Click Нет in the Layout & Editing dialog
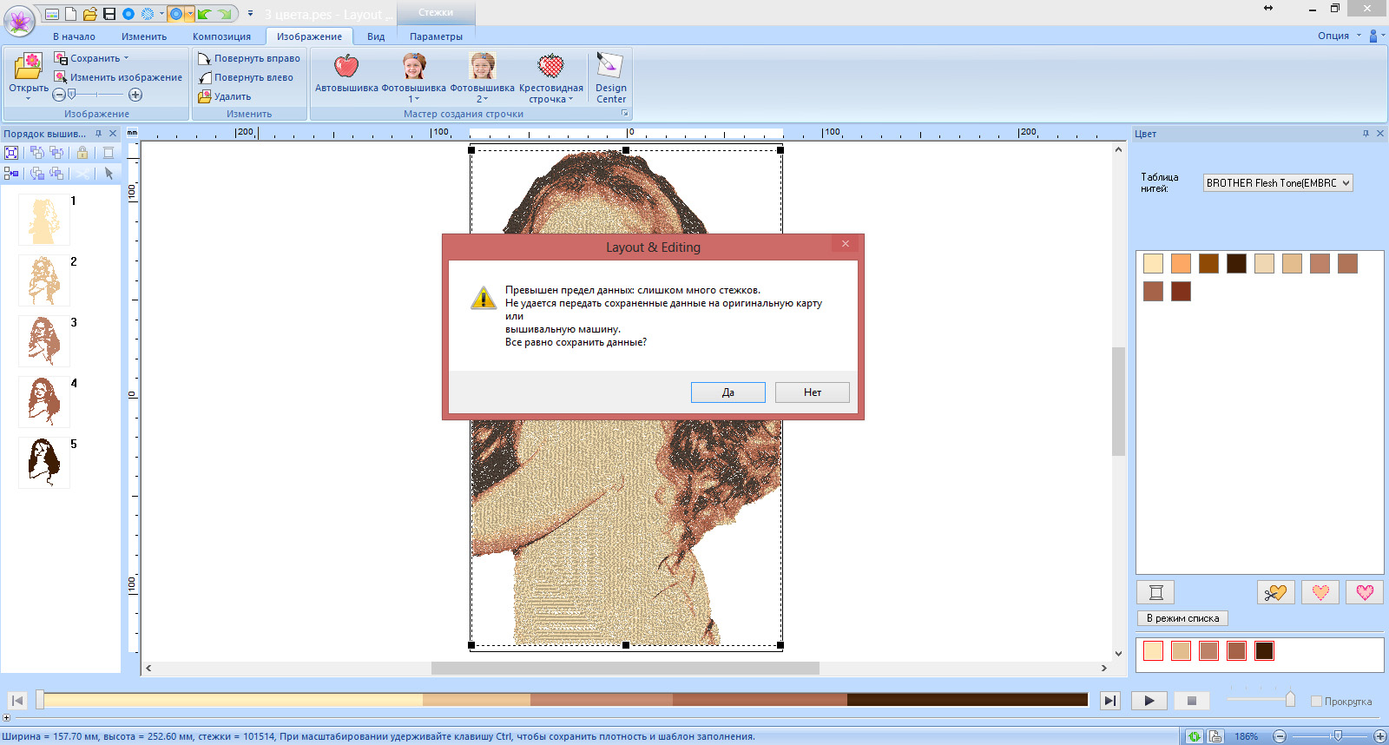This screenshot has width=1389, height=745. 813,392
